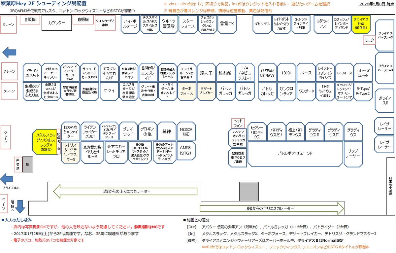
Task: Select the 極上パロディウス cabinet
Action: pyautogui.click(x=295, y=132)
